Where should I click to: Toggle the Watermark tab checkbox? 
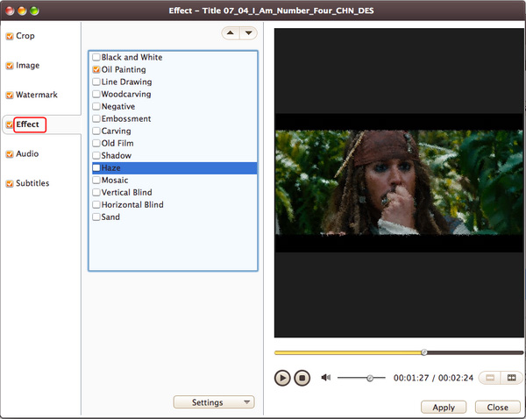(x=10, y=95)
